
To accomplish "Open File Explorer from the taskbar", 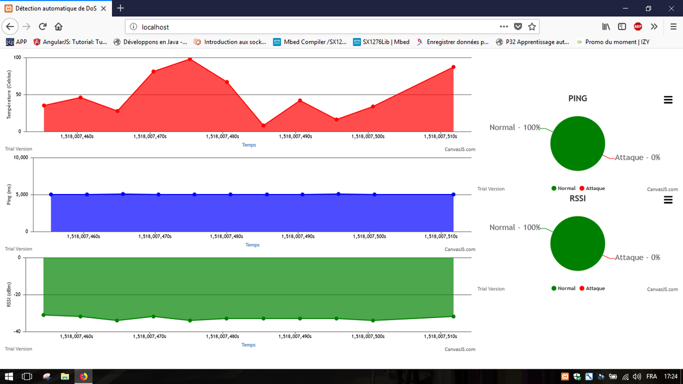I will tap(64, 376).
